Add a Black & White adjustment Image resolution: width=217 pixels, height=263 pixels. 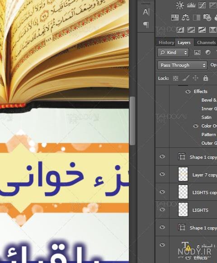(x=197, y=17)
